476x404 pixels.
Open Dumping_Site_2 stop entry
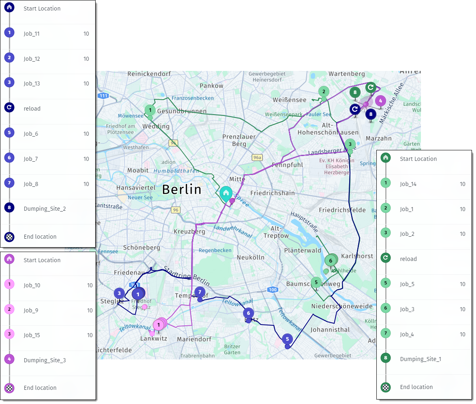[48, 209]
